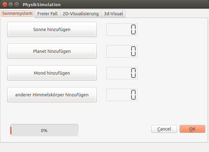
Task: Click the PhysikSimulation title bar text
Action: click(x=42, y=5)
